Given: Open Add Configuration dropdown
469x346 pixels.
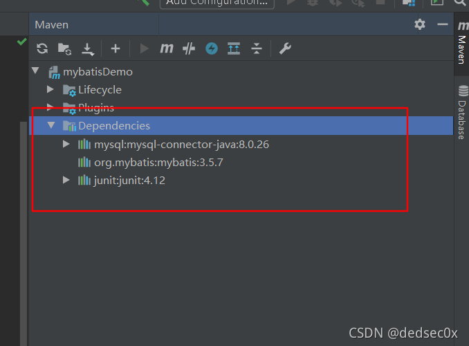Looking at the screenshot, I should (x=217, y=3).
